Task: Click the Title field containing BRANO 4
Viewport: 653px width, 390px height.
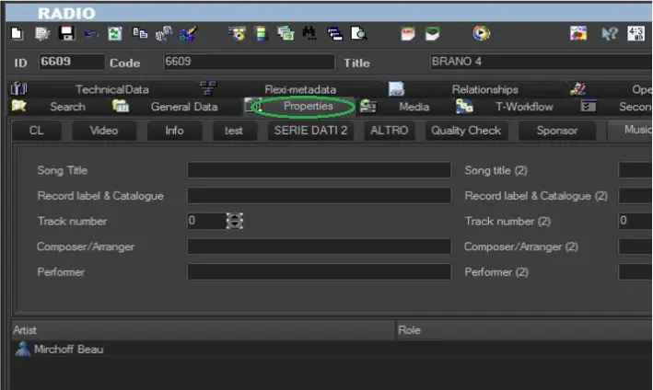Action: coord(539,63)
